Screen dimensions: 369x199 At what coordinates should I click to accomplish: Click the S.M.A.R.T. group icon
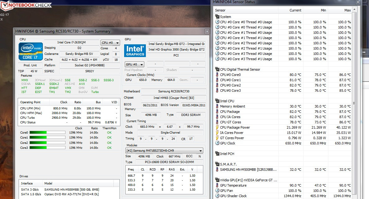(x=217, y=164)
